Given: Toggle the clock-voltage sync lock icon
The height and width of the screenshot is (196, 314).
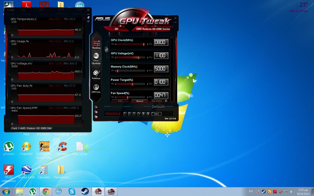Looking at the screenshot, I should point(106,49).
